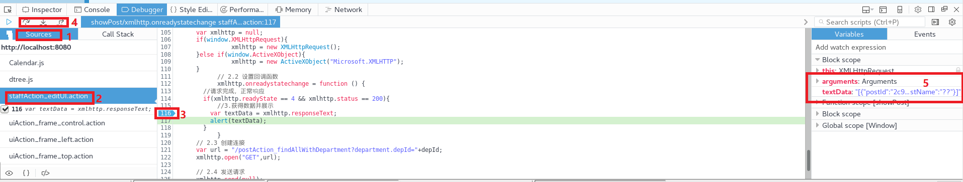Step out of current function
Image resolution: width=963 pixels, height=182 pixels.
pyautogui.click(x=61, y=22)
